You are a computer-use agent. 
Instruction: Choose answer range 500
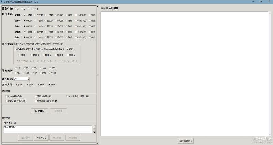(26, 73)
